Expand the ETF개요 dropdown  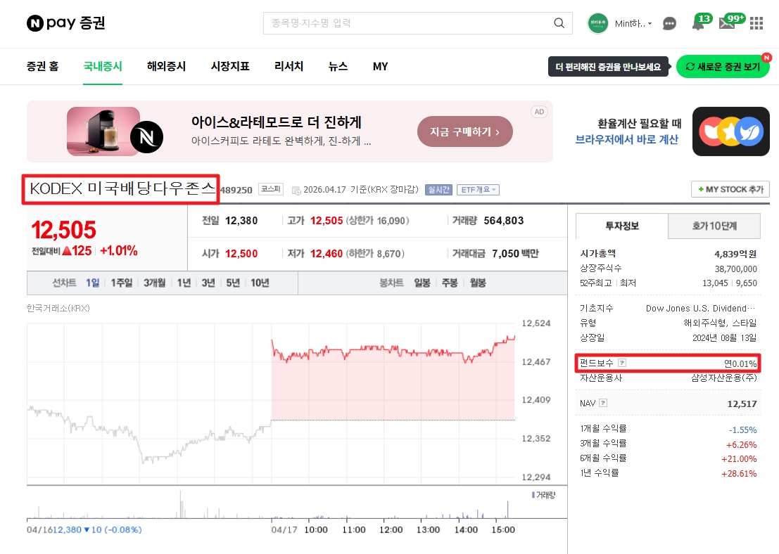pos(479,188)
